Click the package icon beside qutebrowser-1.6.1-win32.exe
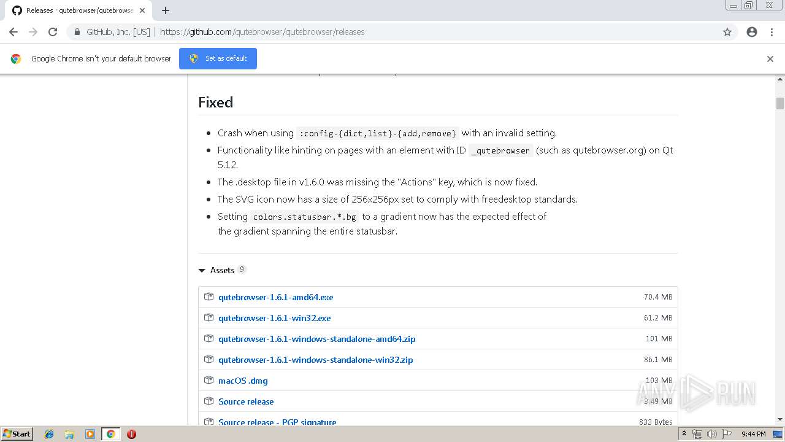The width and height of the screenshot is (785, 442). pos(209,317)
